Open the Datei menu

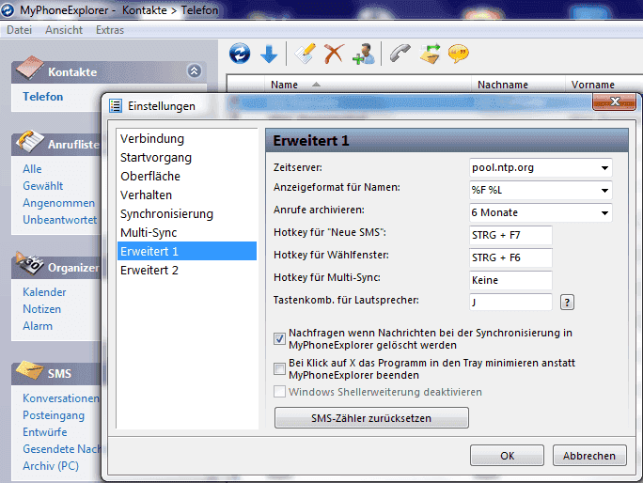(x=20, y=30)
